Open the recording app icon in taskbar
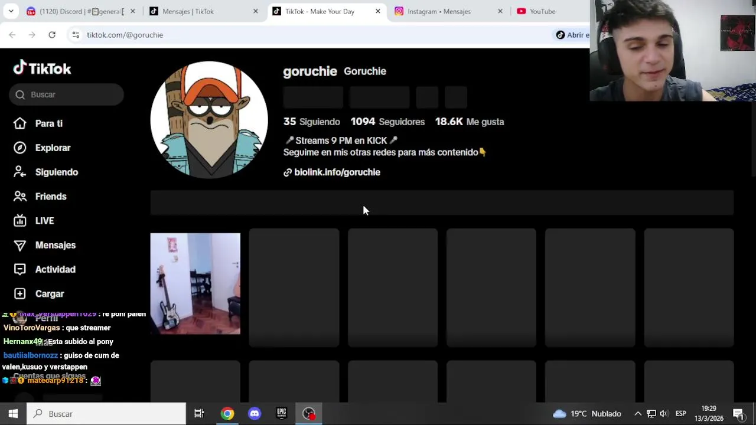 [309, 414]
